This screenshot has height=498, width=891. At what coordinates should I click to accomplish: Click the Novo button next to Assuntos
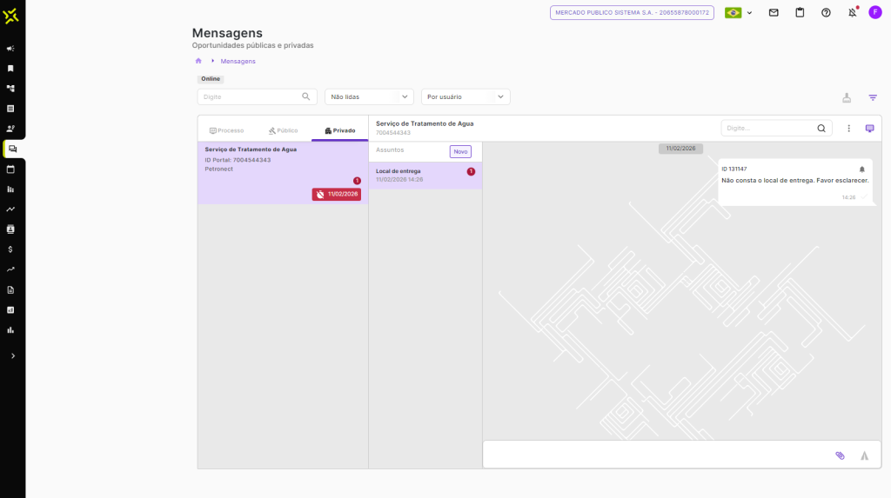[x=460, y=151]
